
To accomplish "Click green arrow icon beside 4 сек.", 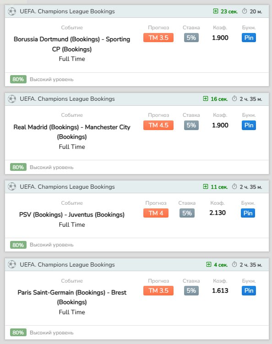I will pyautogui.click(x=209, y=264).
